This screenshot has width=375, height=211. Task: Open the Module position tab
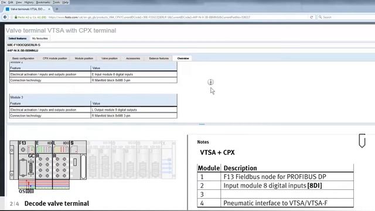(84, 59)
